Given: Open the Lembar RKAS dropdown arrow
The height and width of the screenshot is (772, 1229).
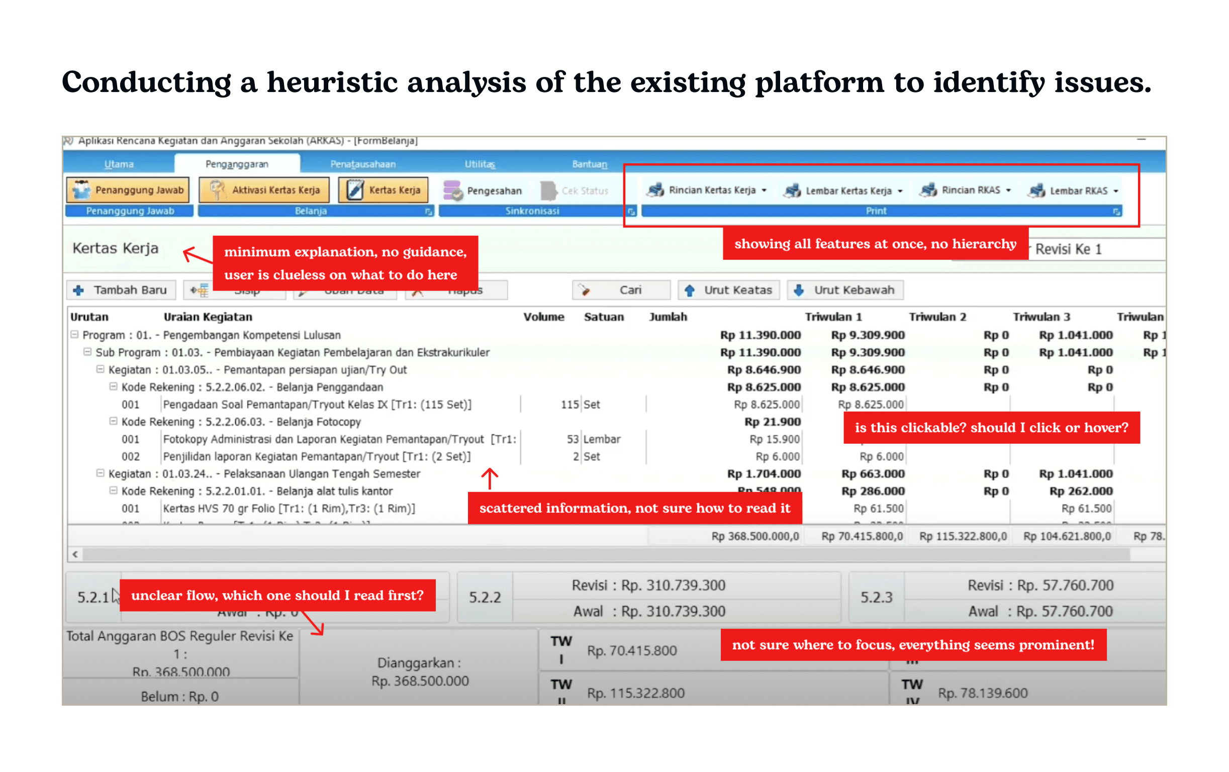Looking at the screenshot, I should pos(1116,191).
